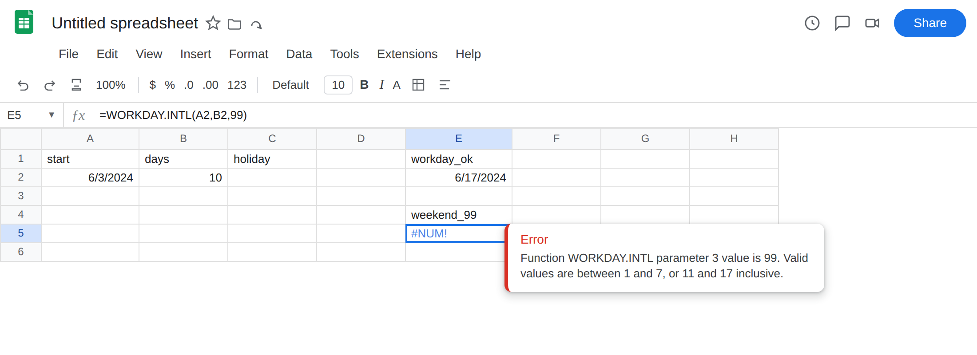
Task: Open the 123 number format dropdown
Action: 237,85
